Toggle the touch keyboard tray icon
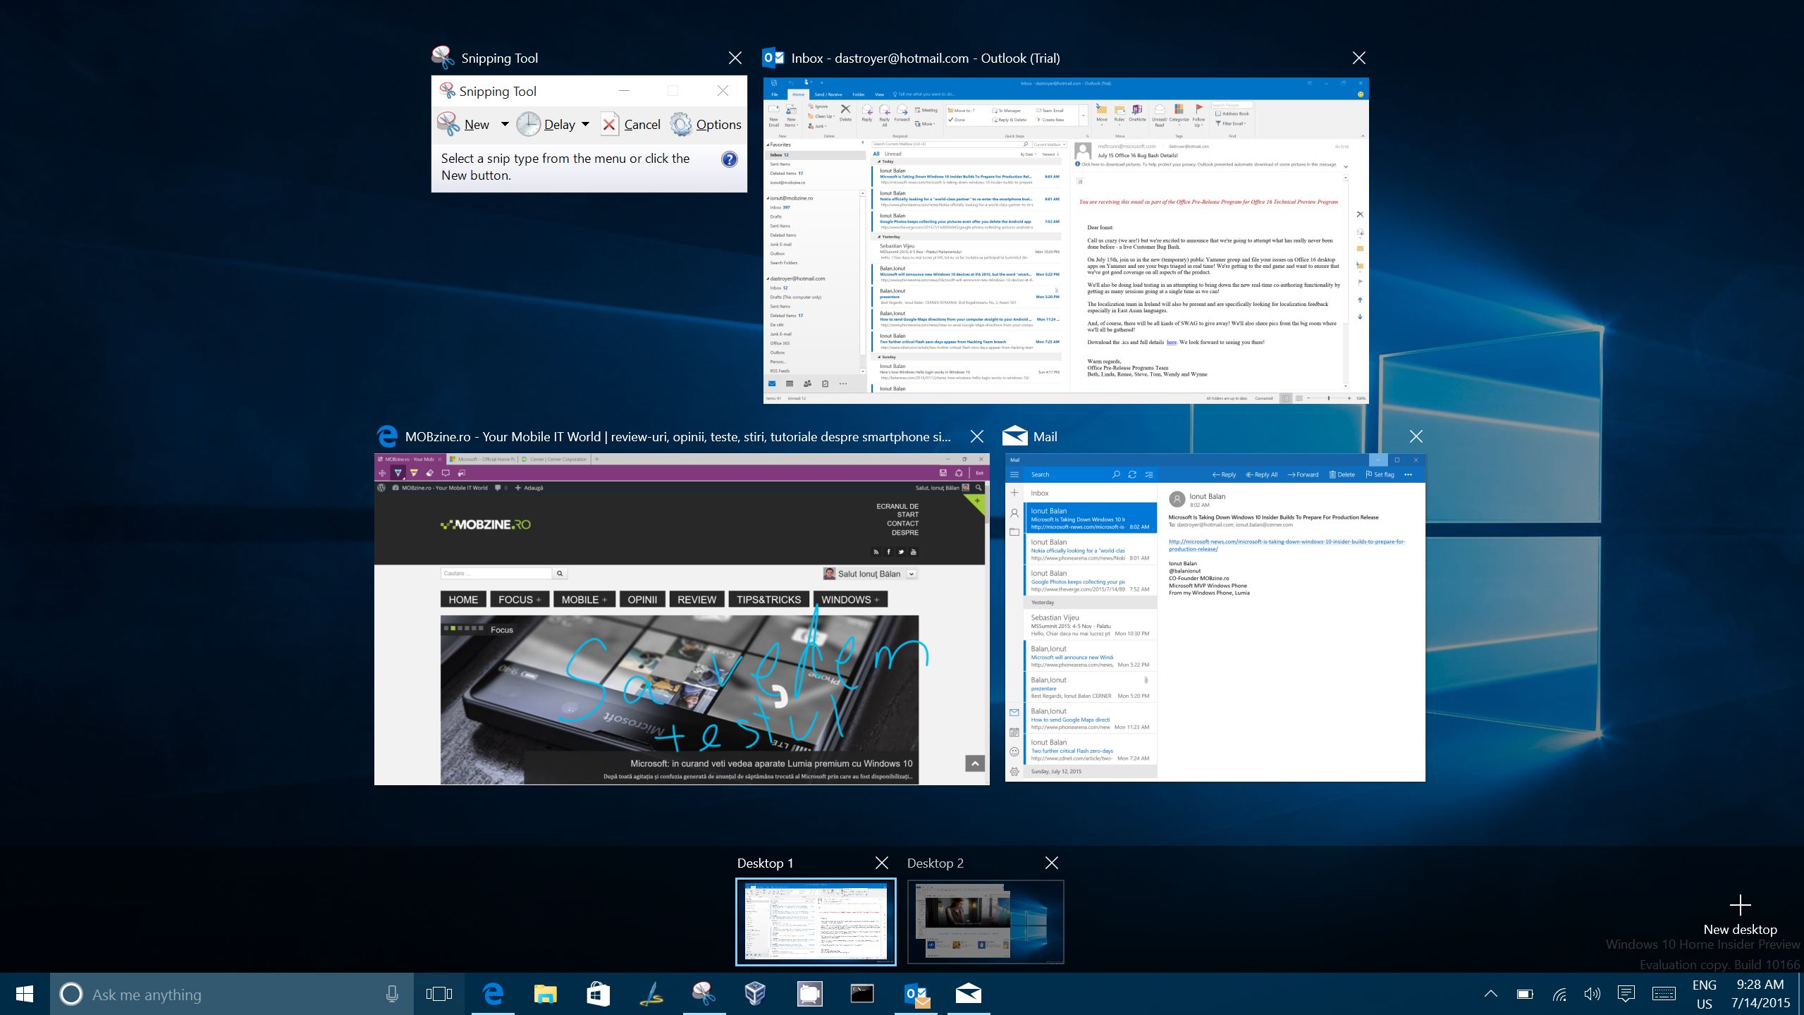This screenshot has height=1015, width=1804. pyautogui.click(x=1664, y=994)
